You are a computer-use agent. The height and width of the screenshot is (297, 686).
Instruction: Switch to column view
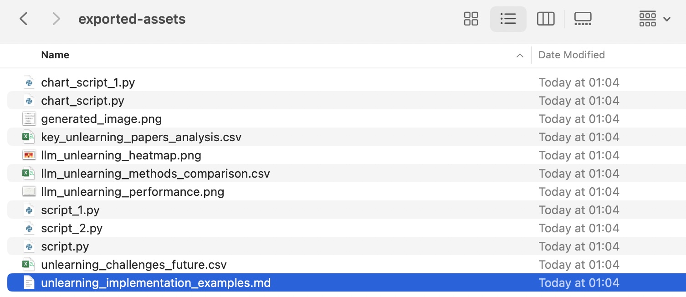tap(545, 19)
